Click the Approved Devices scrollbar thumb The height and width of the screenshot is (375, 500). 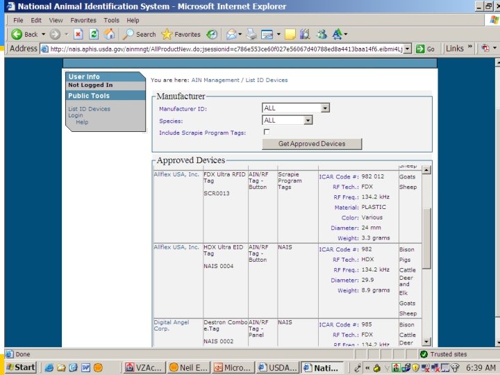426,238
